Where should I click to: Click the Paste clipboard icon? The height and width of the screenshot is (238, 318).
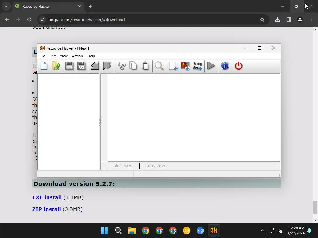coord(145,66)
